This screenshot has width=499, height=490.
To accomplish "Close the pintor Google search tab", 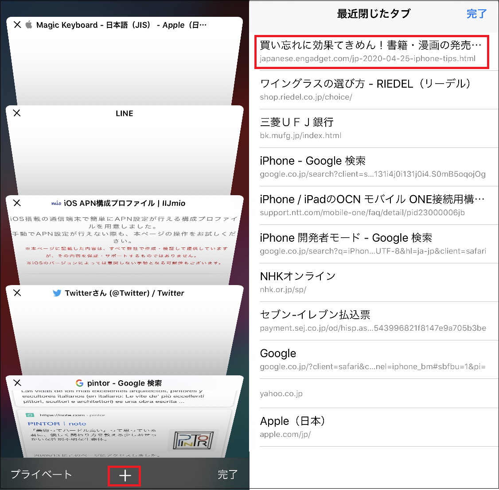I will (x=17, y=382).
